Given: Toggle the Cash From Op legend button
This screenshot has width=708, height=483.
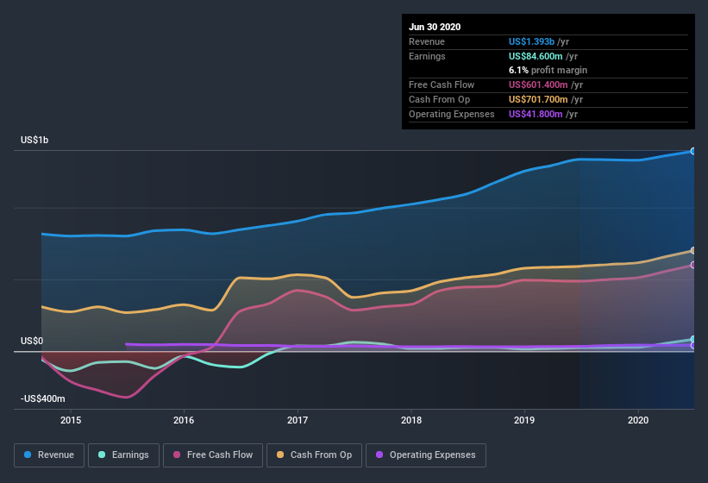Looking at the screenshot, I should (x=314, y=455).
